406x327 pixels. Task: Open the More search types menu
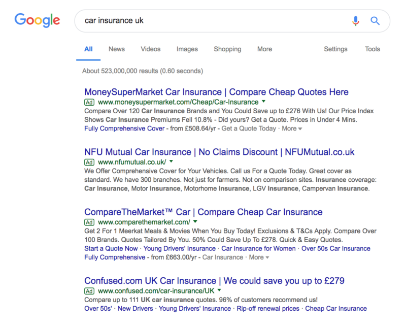click(264, 49)
